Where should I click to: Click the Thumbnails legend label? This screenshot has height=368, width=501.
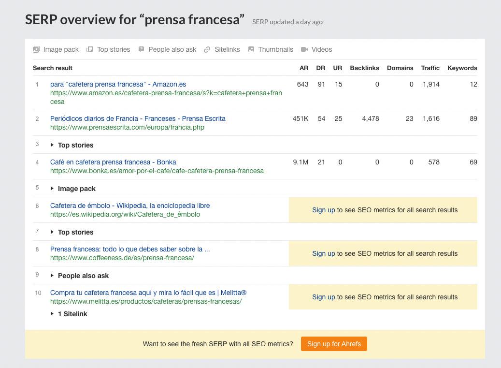coord(276,49)
